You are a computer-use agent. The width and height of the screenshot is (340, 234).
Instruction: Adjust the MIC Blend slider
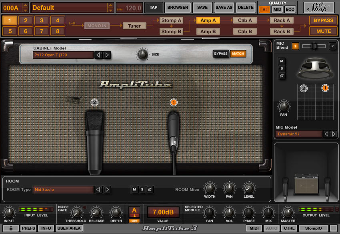pos(314,46)
